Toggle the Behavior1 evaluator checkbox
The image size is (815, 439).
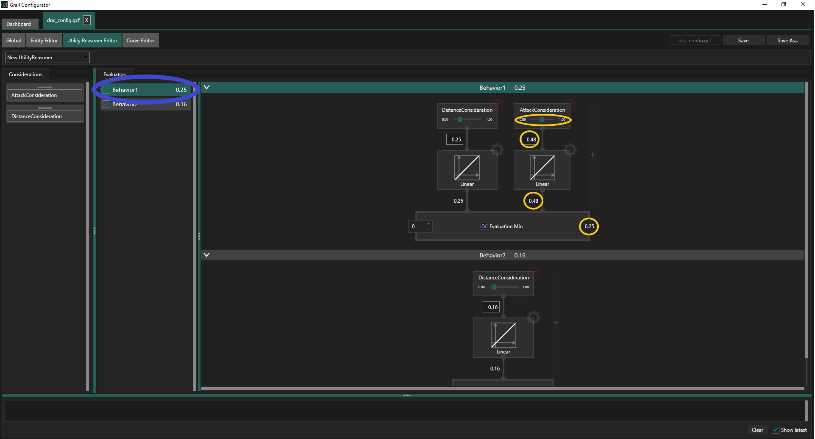point(106,90)
